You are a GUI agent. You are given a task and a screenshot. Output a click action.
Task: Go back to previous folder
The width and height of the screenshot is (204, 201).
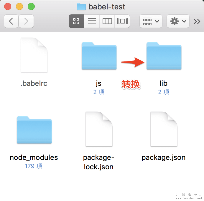[11, 21]
